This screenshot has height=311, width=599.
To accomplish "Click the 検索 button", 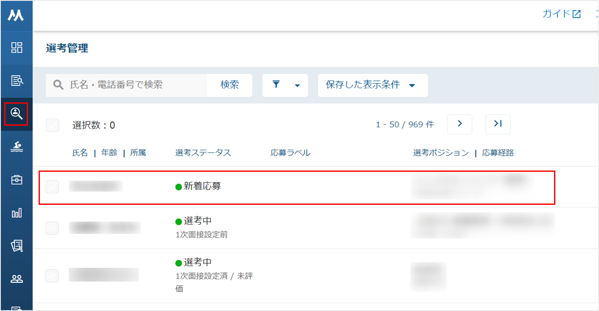I will click(x=230, y=85).
